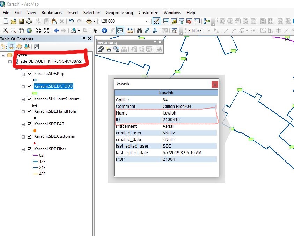This screenshot has width=294, height=236.
Task: Collapse the Layers data frame node
Action: [3, 55]
